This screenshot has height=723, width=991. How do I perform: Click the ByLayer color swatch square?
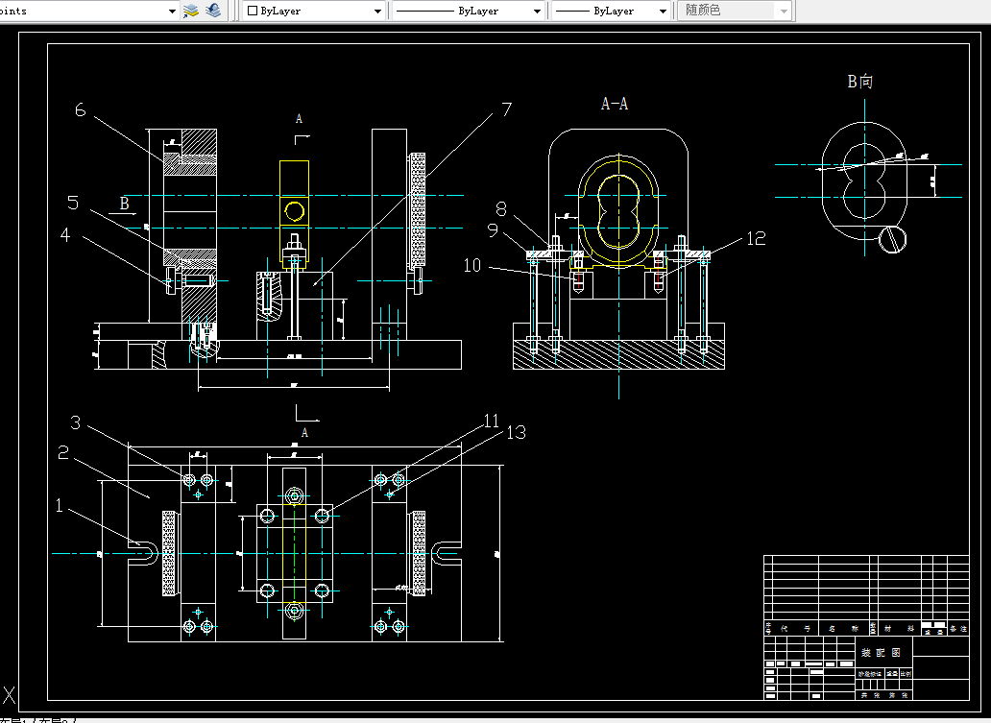click(x=253, y=11)
